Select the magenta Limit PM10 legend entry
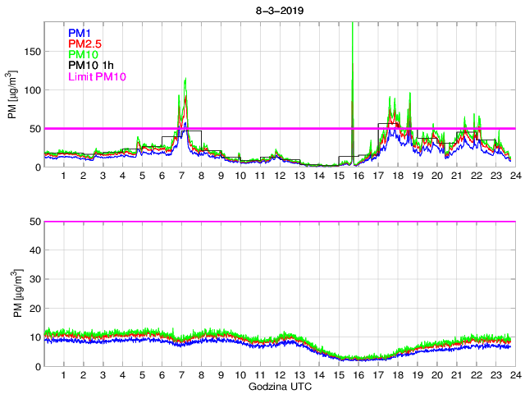The image size is (525, 394). (x=98, y=77)
